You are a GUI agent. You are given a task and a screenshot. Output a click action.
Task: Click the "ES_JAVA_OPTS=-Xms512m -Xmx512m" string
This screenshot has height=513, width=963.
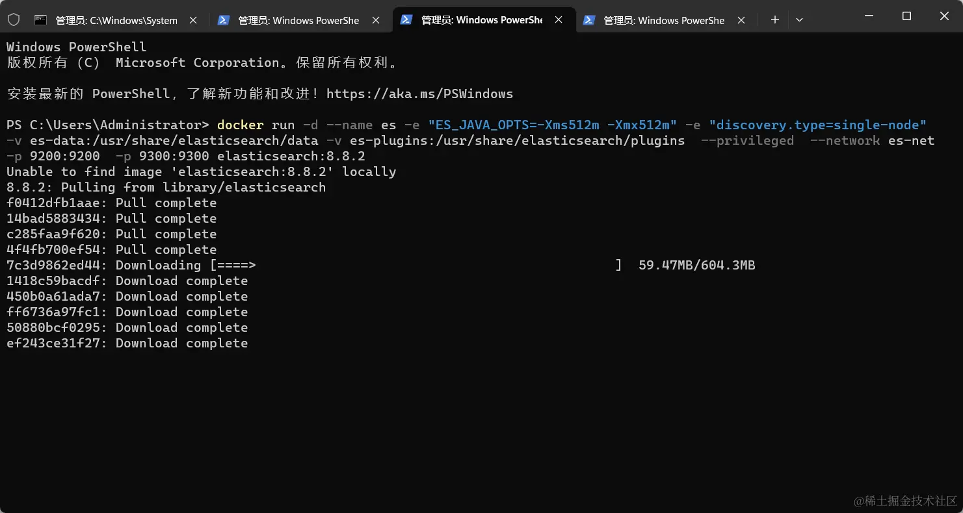[x=553, y=125]
